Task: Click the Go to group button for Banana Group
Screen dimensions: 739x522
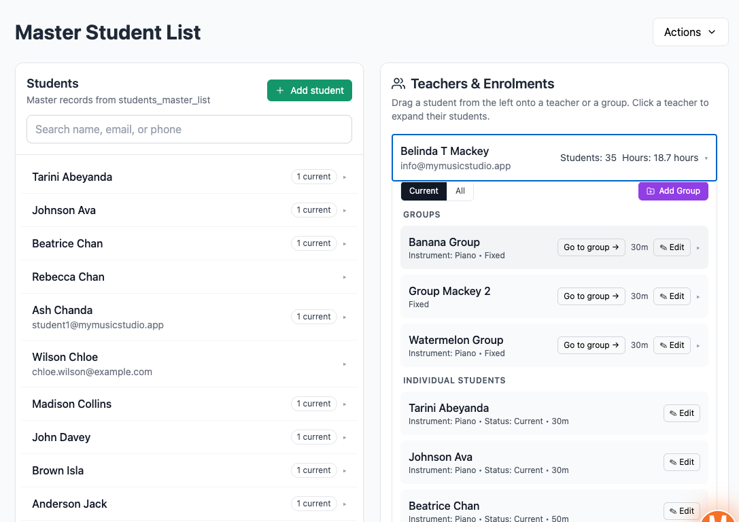Action: (591, 247)
